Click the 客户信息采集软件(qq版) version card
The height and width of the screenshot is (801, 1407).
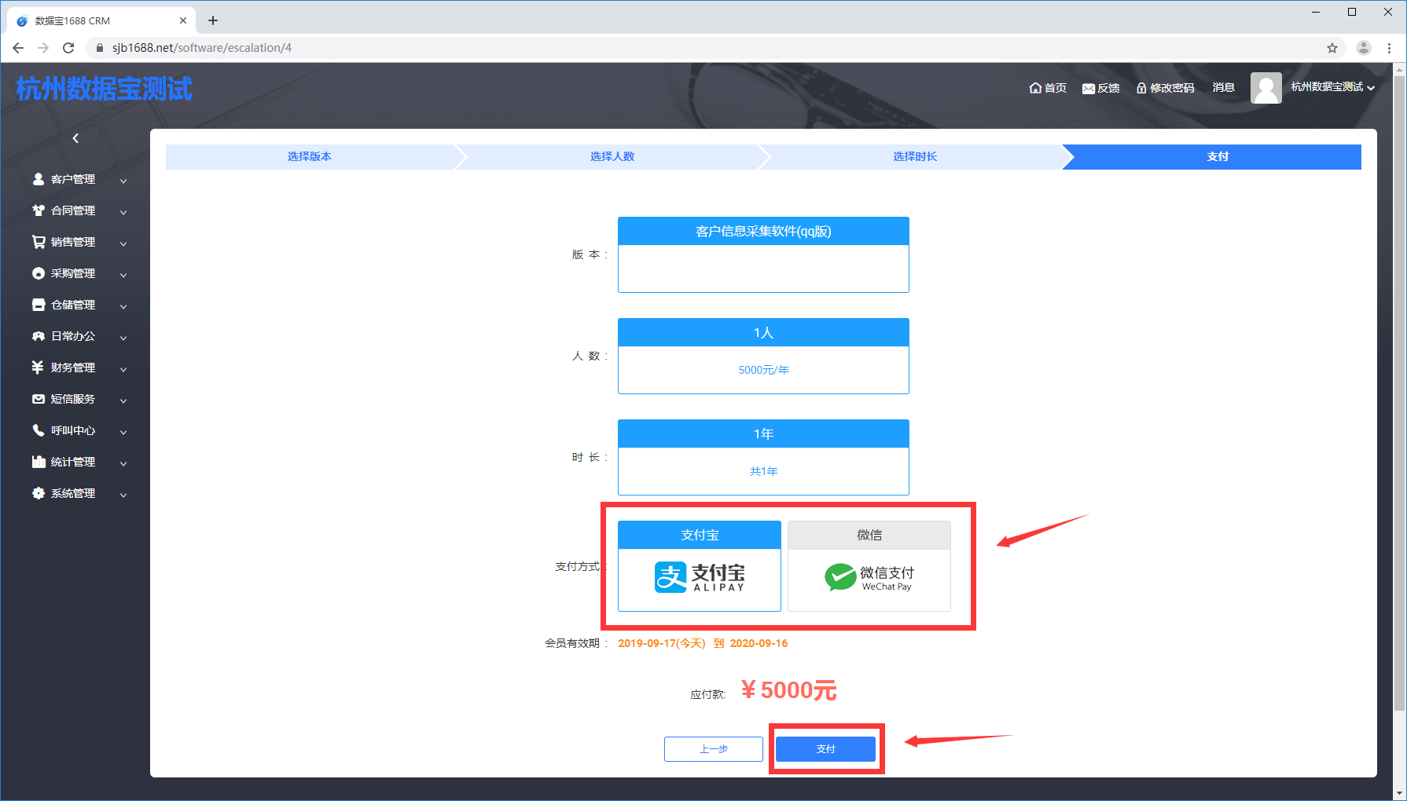coord(763,254)
